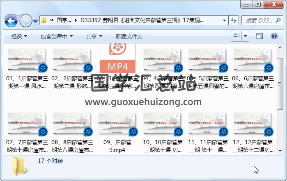Click the D33392 姜明吾 folder breadcrumb
The image size is (287, 181).
pos(142,20)
